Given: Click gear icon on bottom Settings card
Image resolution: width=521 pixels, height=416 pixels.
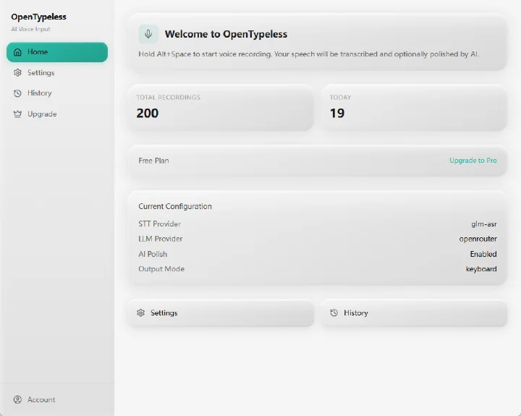Looking at the screenshot, I should click(141, 313).
